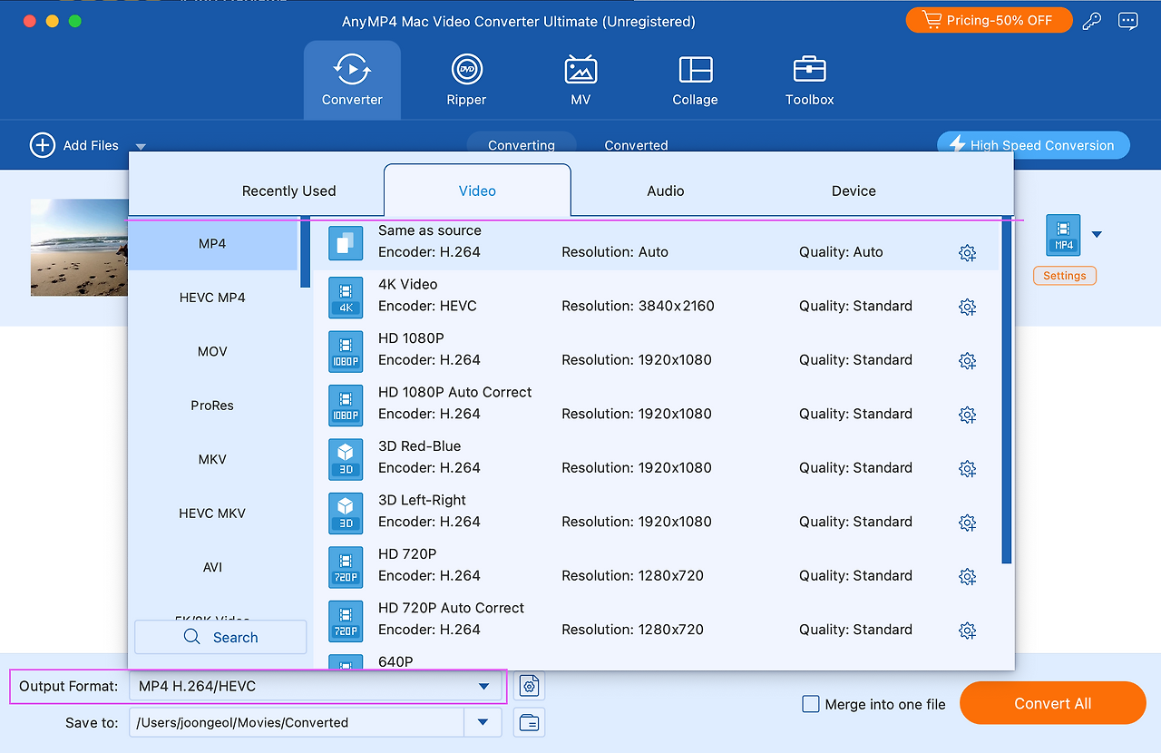
Task: Click the orange Settings button
Action: click(x=1064, y=276)
